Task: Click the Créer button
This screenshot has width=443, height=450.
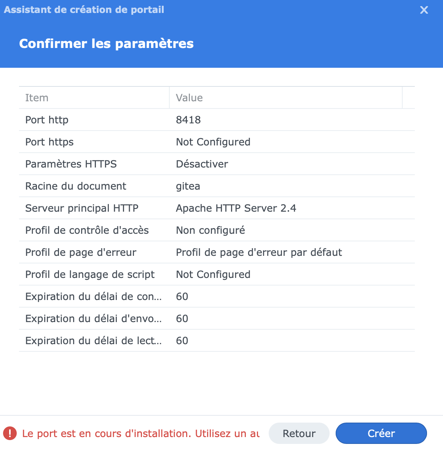Action: (x=381, y=433)
